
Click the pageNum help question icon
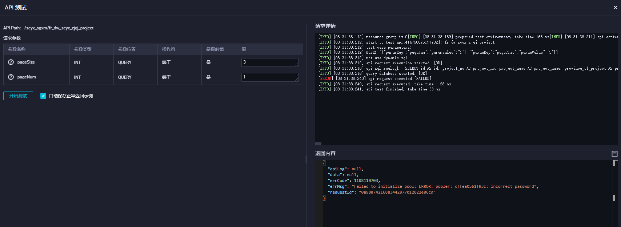[x=11, y=77]
